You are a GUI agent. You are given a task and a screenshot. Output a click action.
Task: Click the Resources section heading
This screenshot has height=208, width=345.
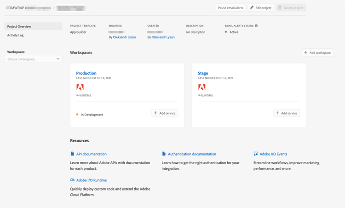pos(80,140)
